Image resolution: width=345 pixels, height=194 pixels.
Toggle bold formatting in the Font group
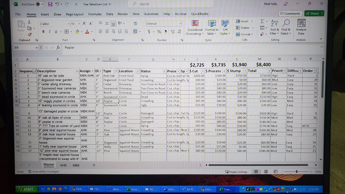coord(43,32)
